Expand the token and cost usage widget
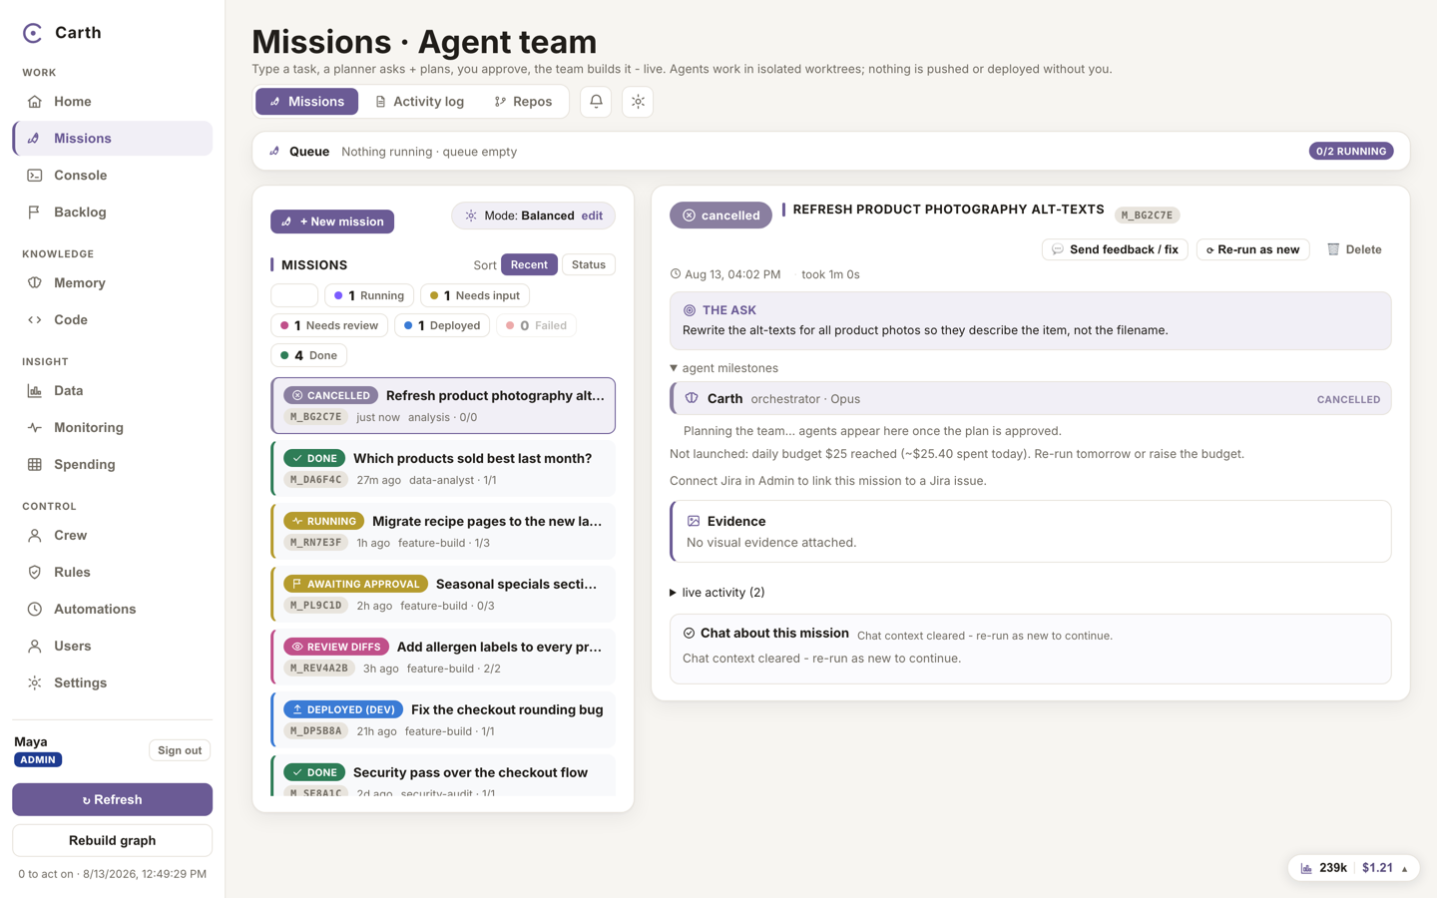 point(1354,868)
